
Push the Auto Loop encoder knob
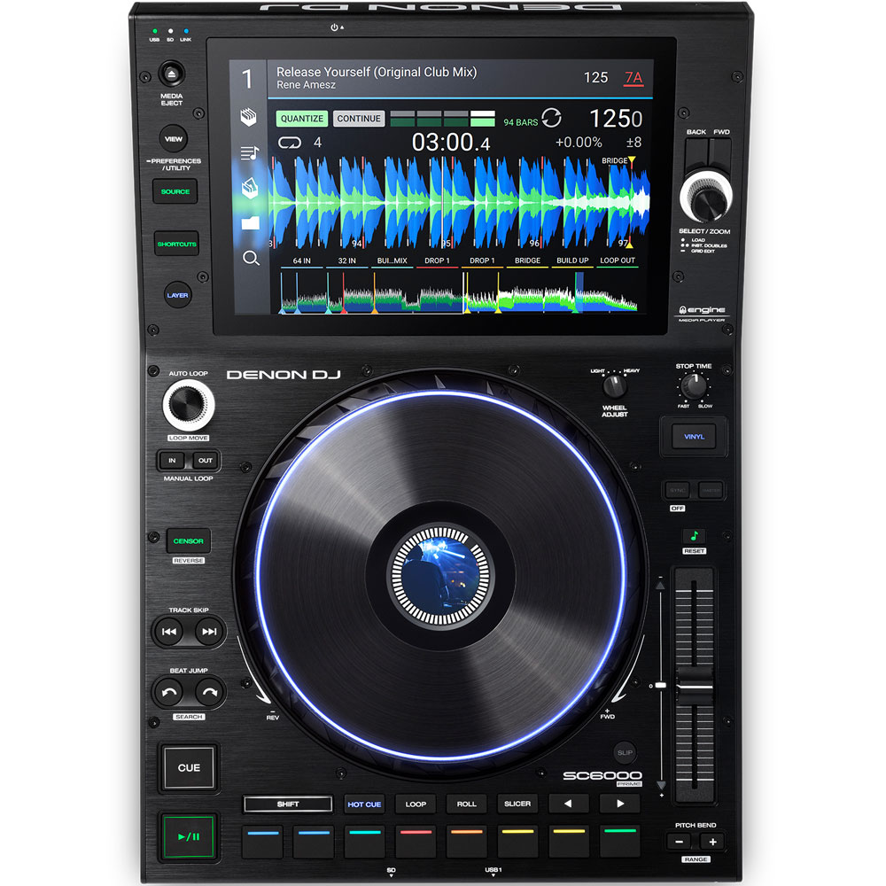point(188,405)
